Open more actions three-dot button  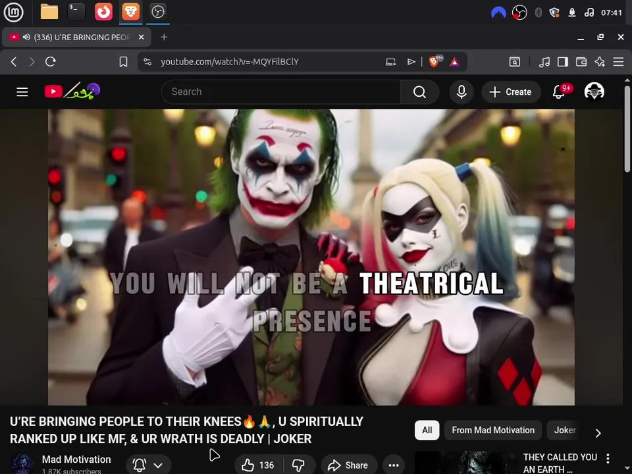coord(394,465)
